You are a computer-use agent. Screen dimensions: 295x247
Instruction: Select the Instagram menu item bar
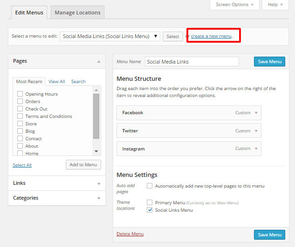click(189, 149)
